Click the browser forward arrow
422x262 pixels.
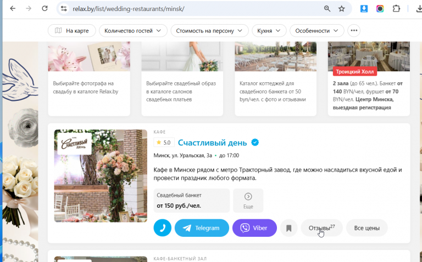coord(29,9)
